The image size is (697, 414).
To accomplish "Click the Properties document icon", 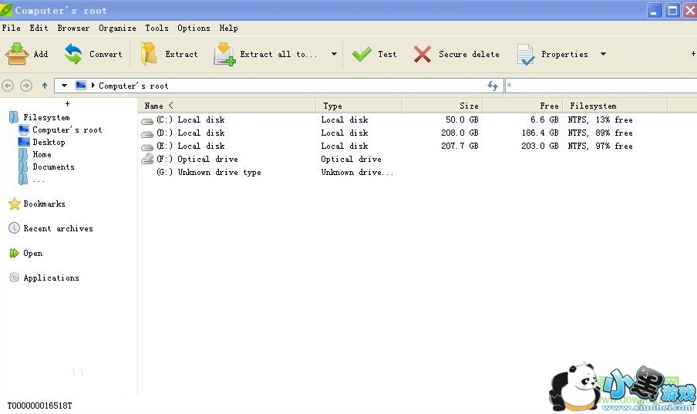I will click(525, 55).
